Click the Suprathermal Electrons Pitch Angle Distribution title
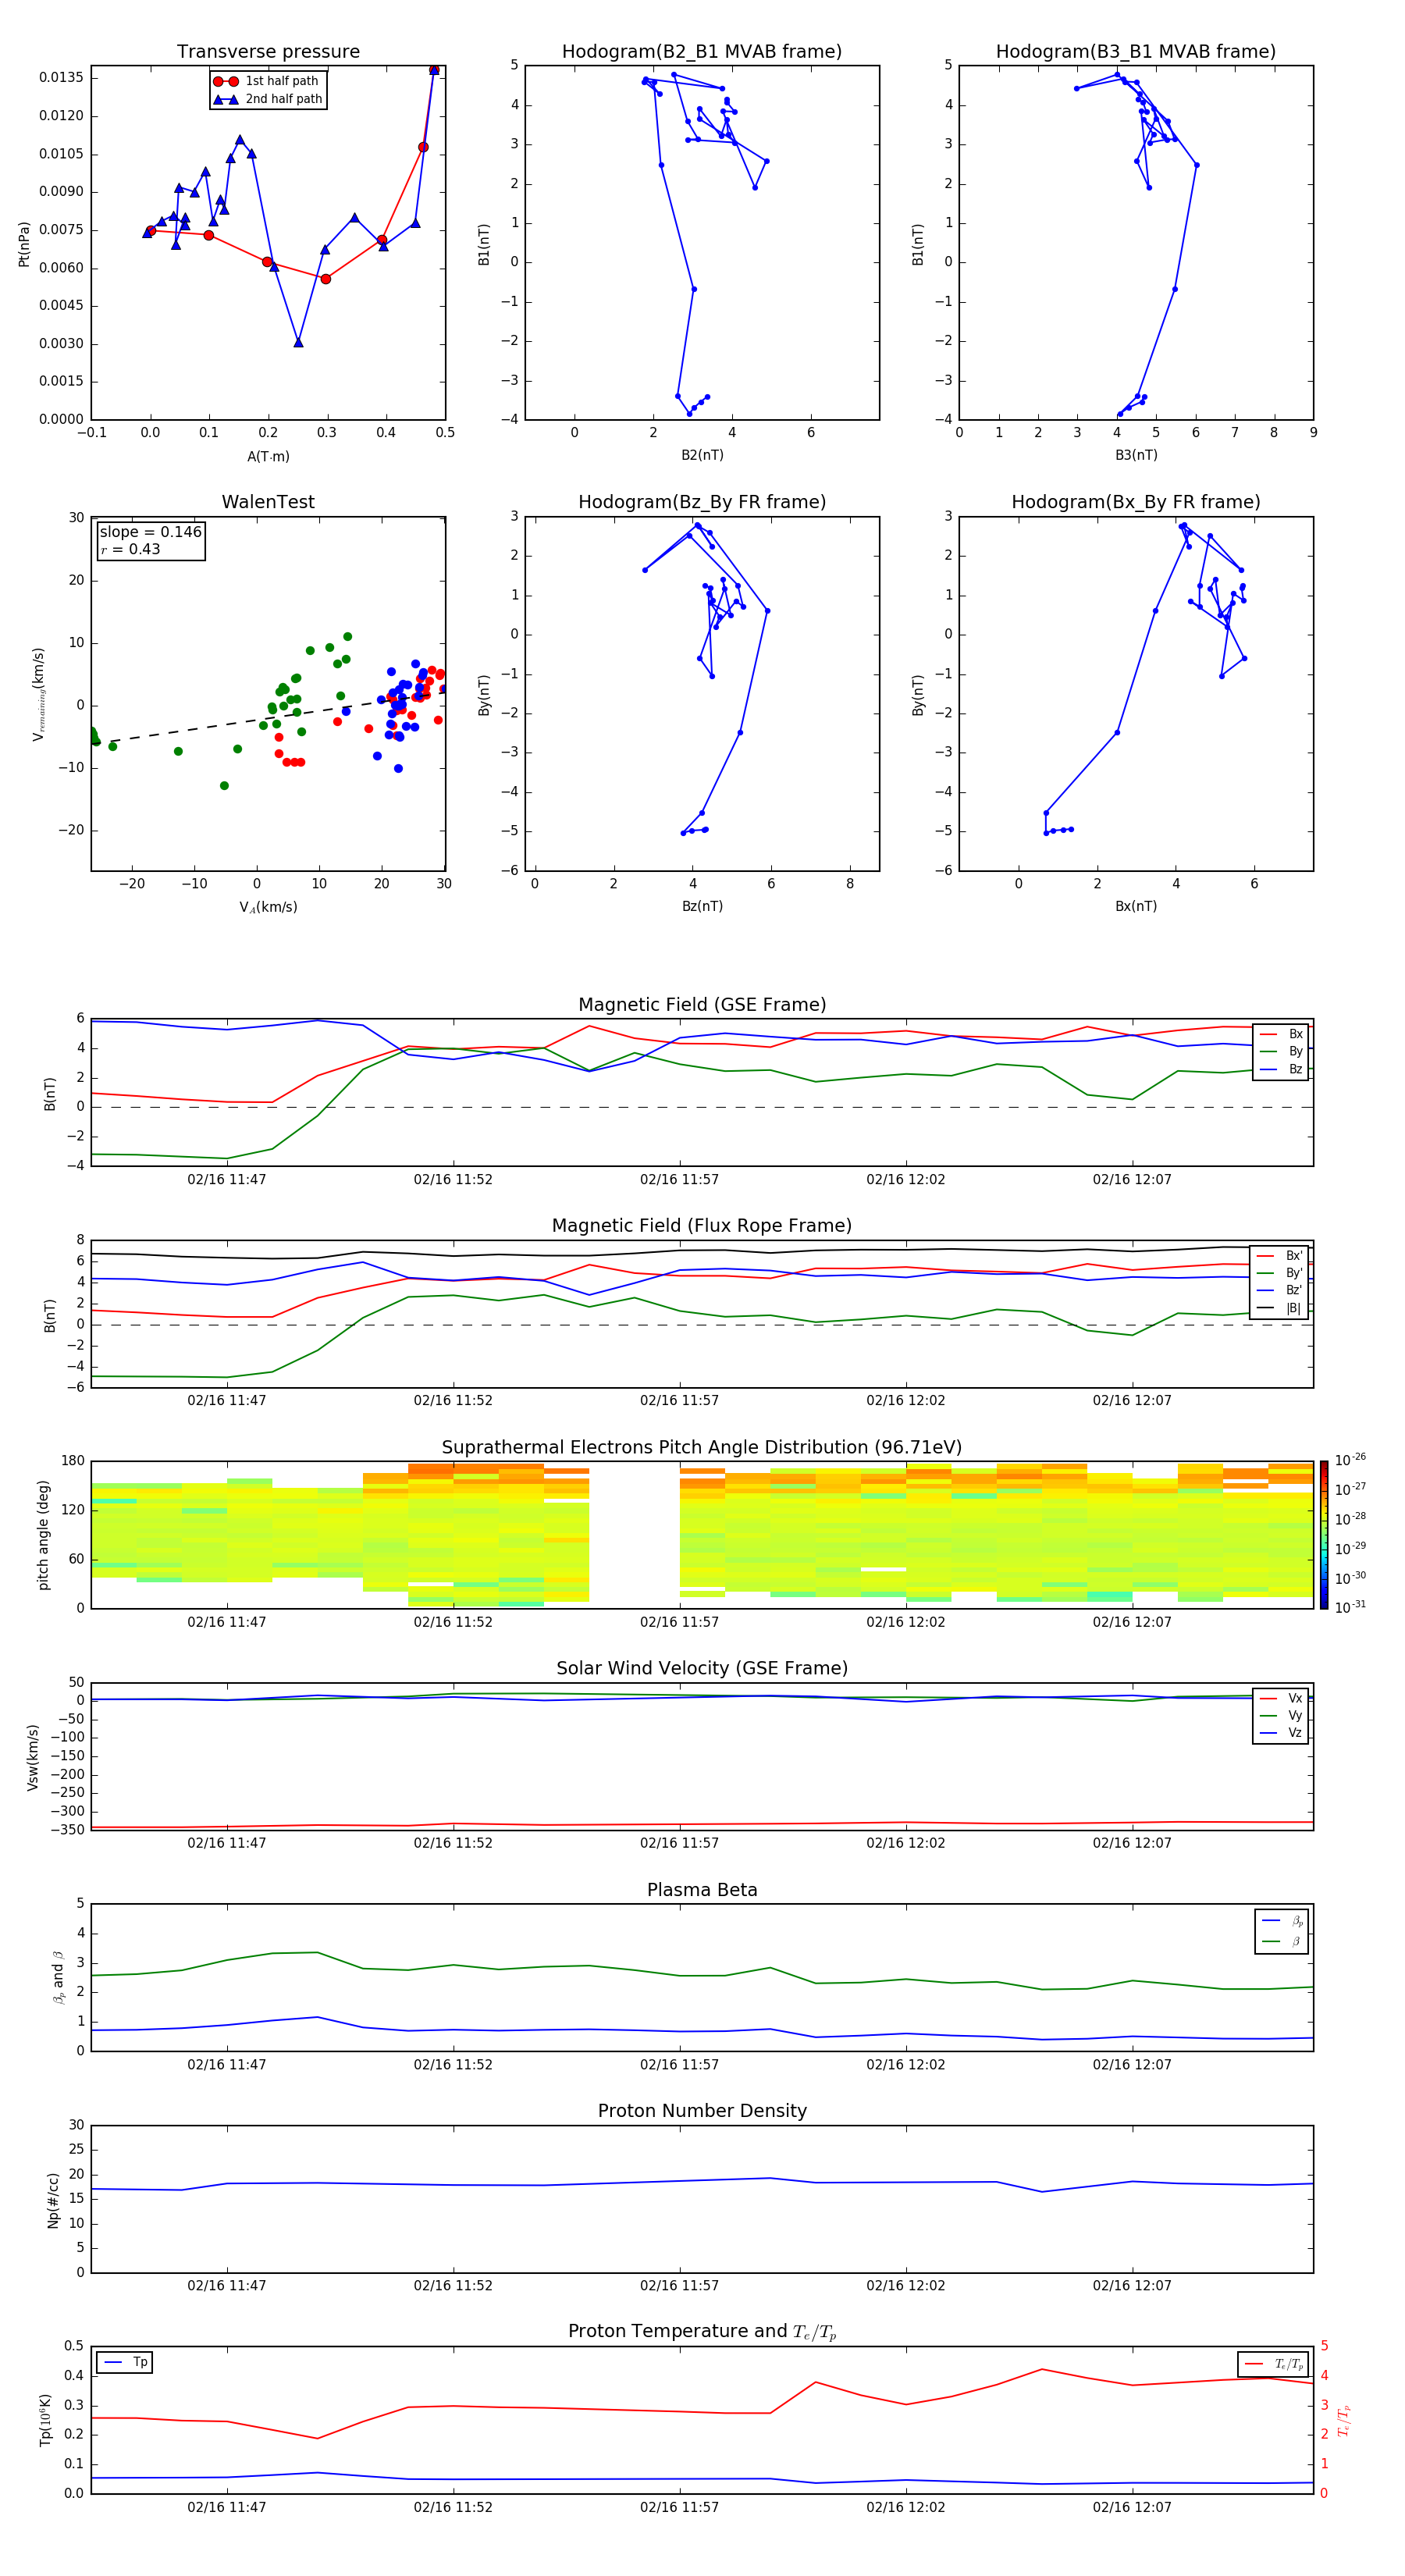 point(702,1448)
